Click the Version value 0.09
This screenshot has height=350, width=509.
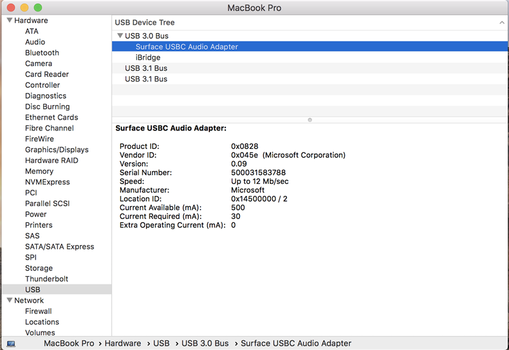[x=239, y=164]
